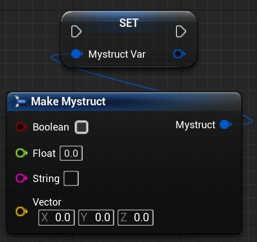257x242 pixels.
Task: Click the SET node input execution pin
Action: [x=76, y=31]
